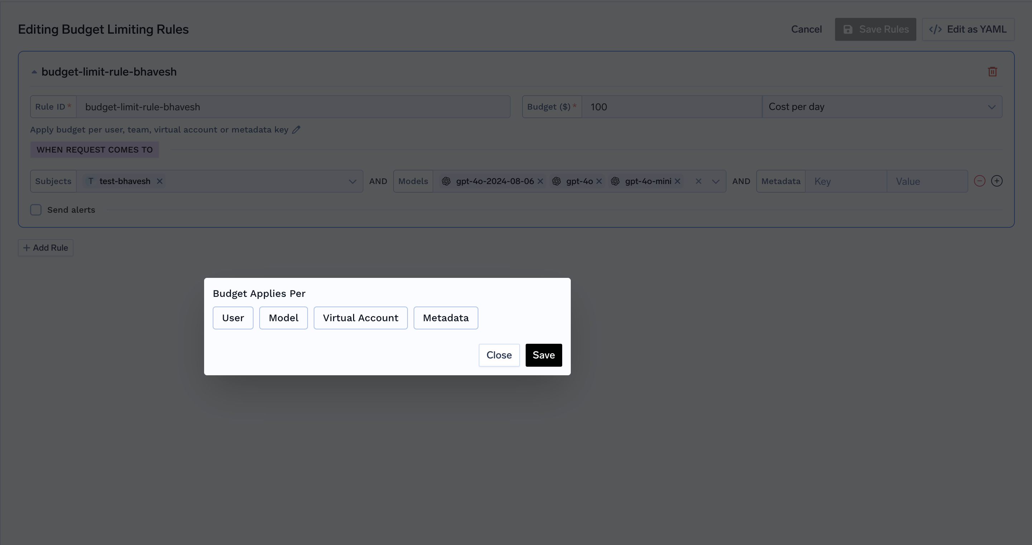Image resolution: width=1032 pixels, height=545 pixels.
Task: Click the plus add condition icon
Action: click(996, 181)
